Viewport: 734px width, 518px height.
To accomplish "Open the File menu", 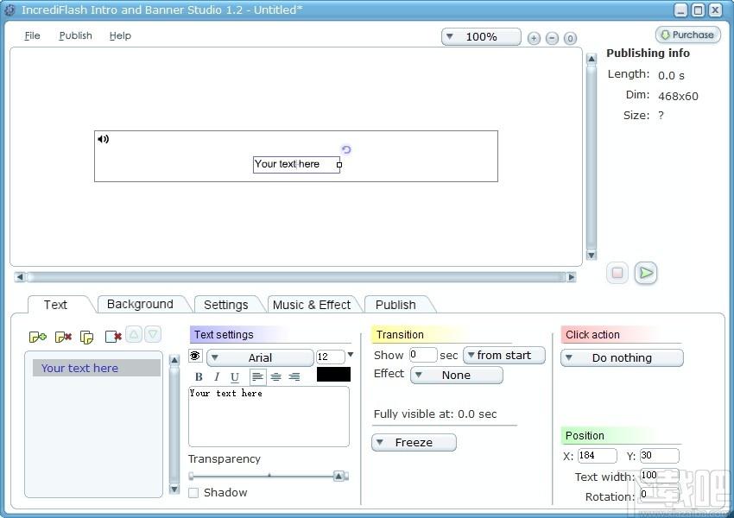I will [32, 35].
